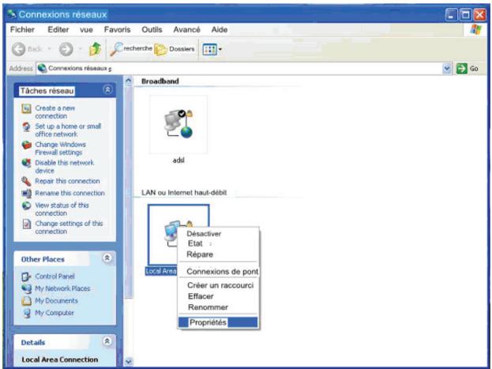This screenshot has height=369, width=492.
Task: Click the Windows Firewall settings icon
Action: [26, 145]
